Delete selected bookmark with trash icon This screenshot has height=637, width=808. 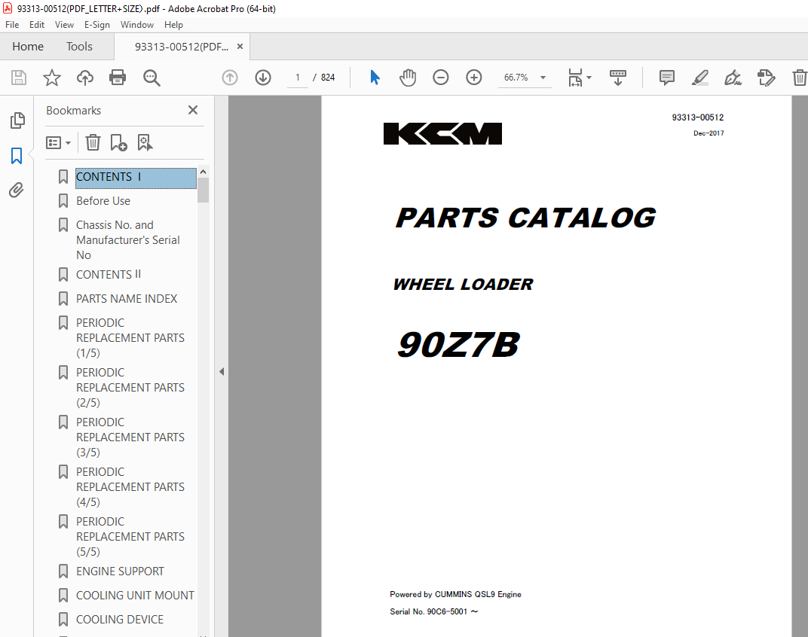(93, 142)
